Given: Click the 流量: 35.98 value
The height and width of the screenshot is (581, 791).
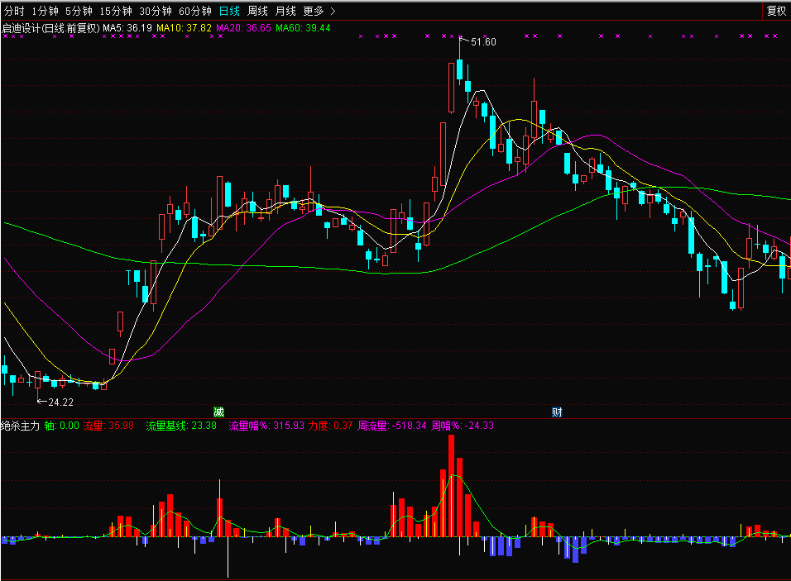Looking at the screenshot, I should point(108,426).
